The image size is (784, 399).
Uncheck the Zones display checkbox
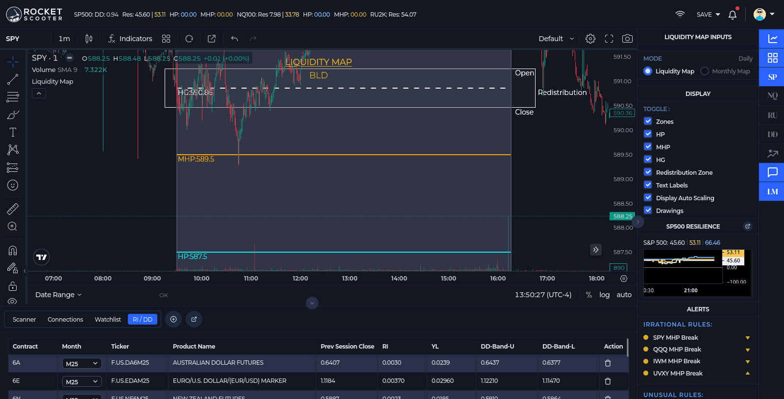coord(648,121)
